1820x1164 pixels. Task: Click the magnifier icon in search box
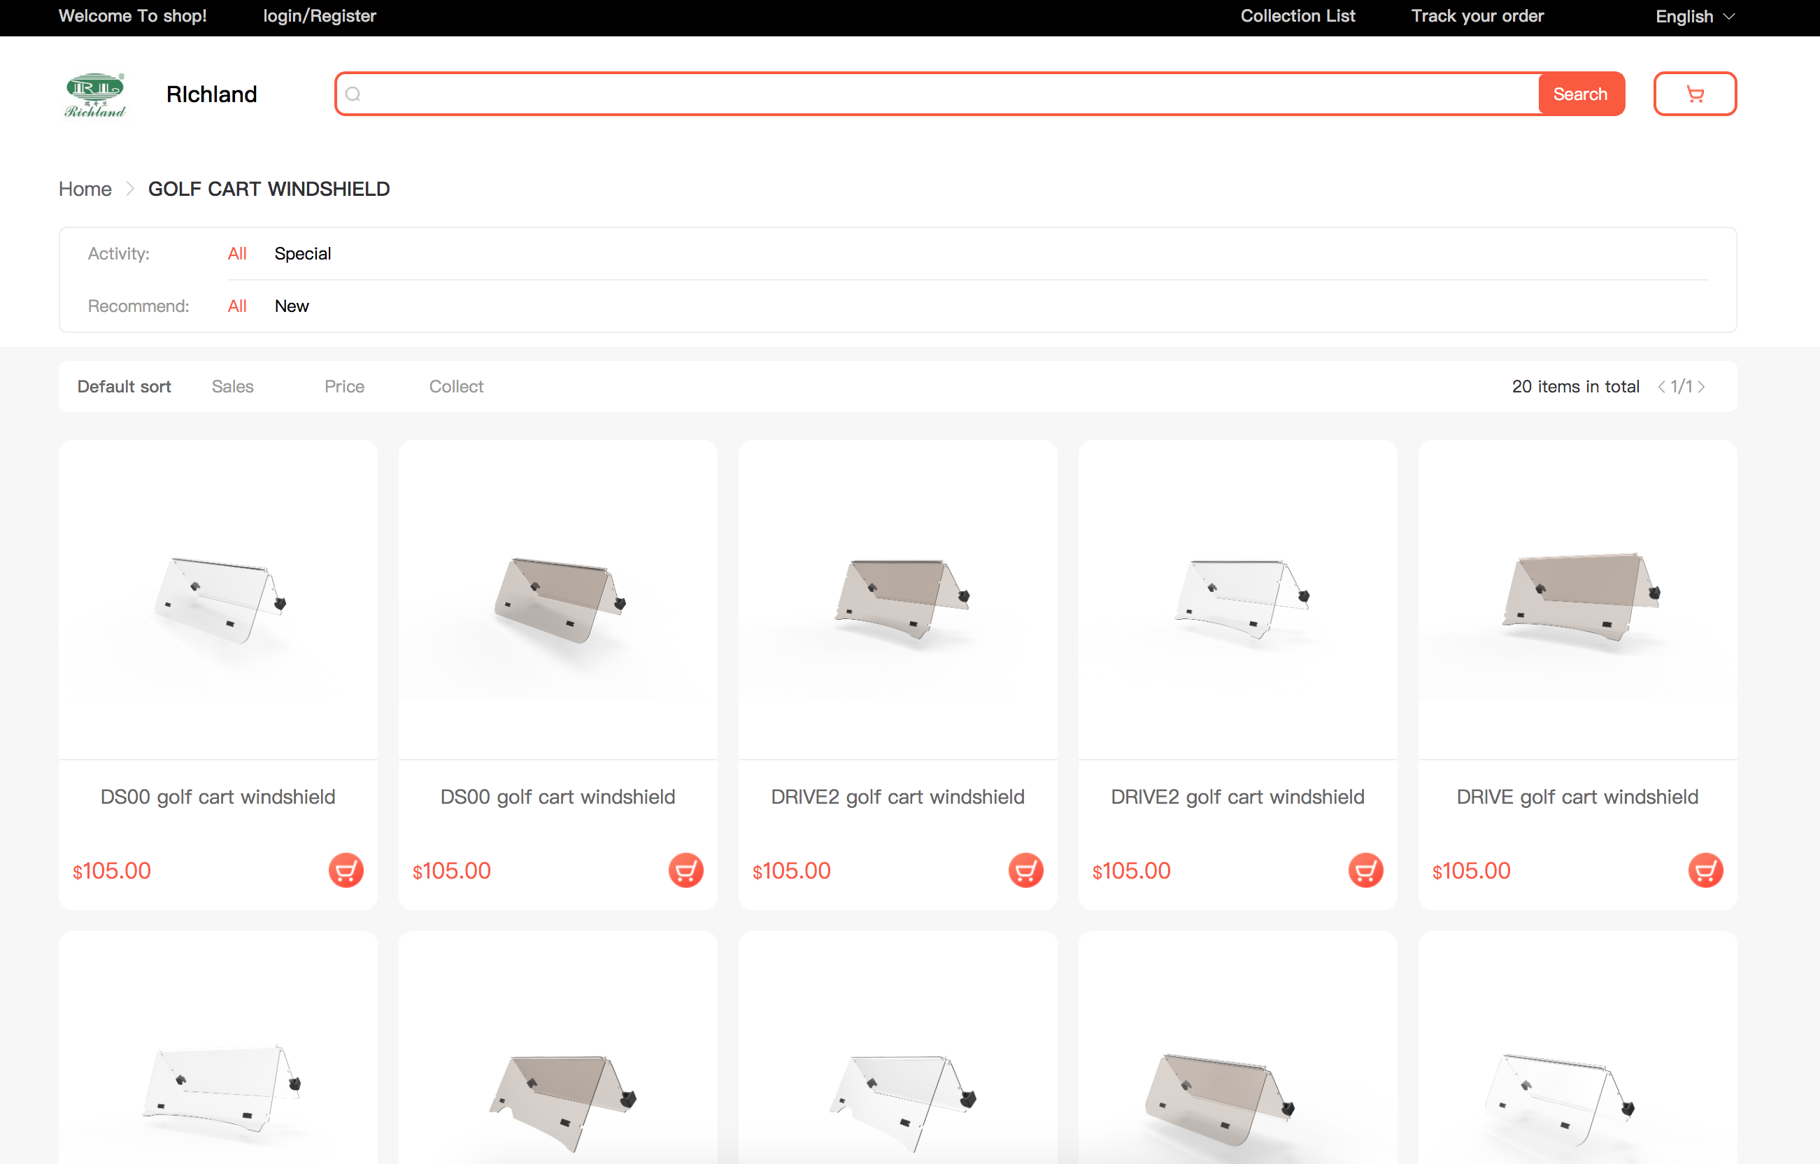pyautogui.click(x=353, y=94)
